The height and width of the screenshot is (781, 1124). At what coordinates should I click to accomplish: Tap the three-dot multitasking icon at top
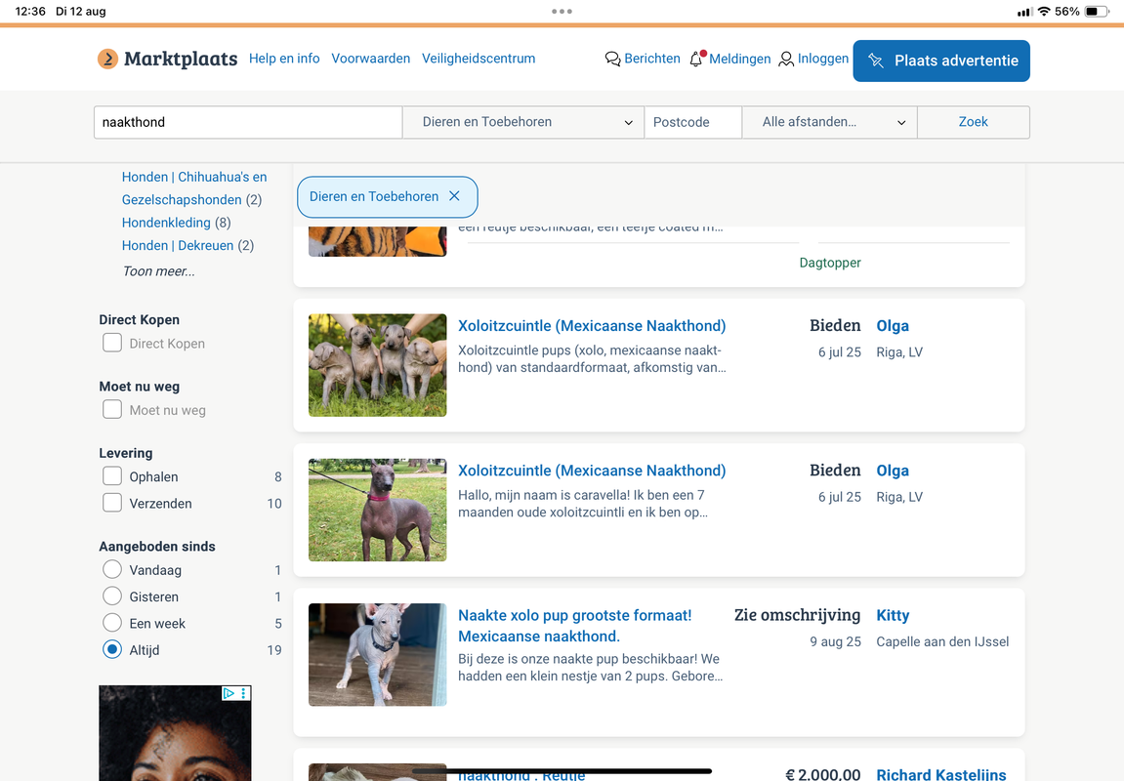point(562,12)
